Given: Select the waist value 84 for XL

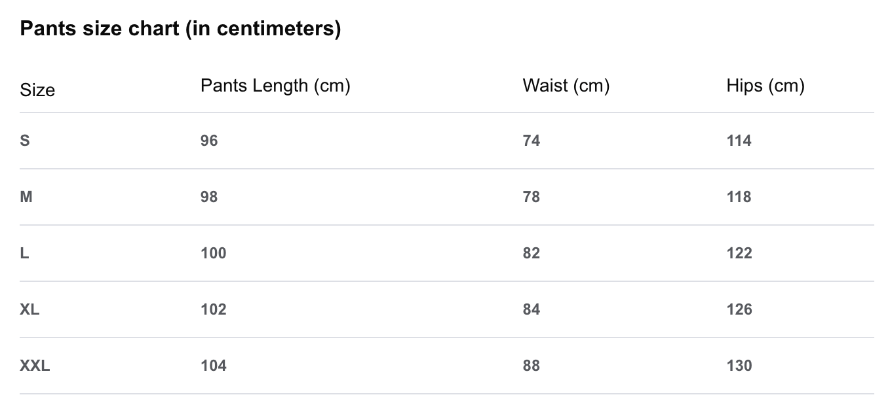Looking at the screenshot, I should (x=532, y=309).
